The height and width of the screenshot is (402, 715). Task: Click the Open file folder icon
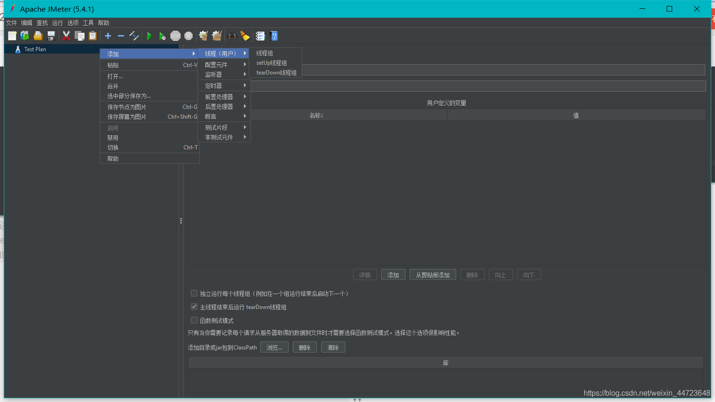38,36
